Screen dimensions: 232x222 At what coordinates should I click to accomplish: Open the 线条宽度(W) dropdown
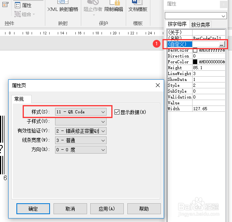coord(80,140)
